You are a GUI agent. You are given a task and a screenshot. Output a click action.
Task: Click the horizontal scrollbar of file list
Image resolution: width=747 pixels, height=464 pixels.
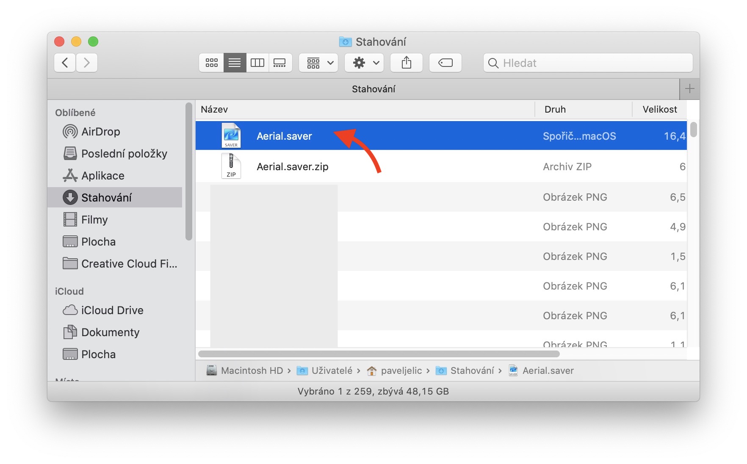379,354
